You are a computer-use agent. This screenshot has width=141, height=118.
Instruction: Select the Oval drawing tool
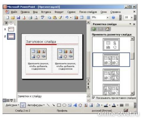click(64, 105)
